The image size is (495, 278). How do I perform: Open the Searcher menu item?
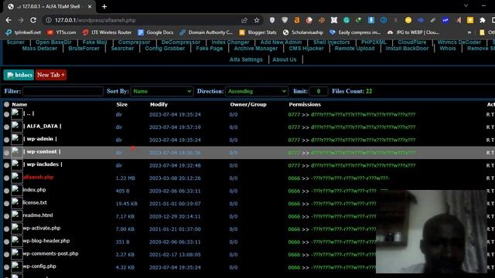[122, 49]
